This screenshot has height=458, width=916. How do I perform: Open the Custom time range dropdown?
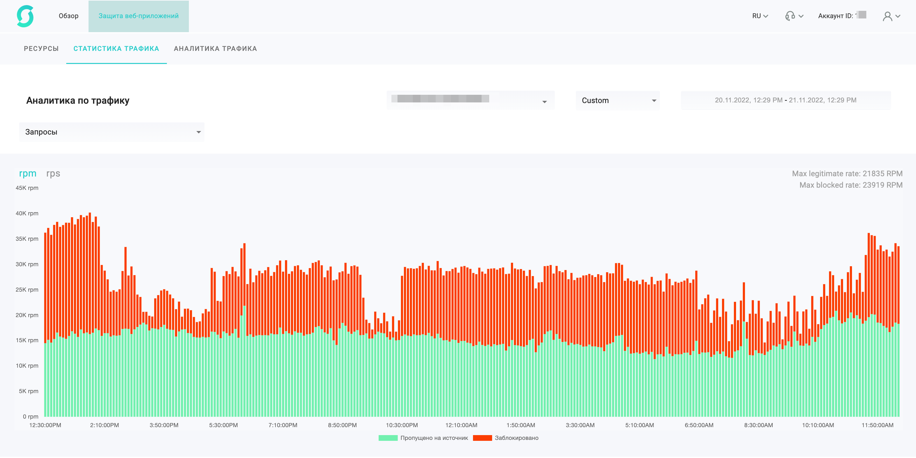pyautogui.click(x=618, y=101)
